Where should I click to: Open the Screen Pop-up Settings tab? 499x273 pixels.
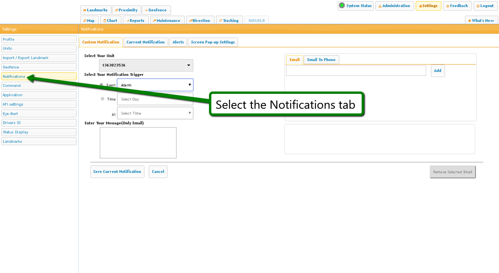pos(213,42)
